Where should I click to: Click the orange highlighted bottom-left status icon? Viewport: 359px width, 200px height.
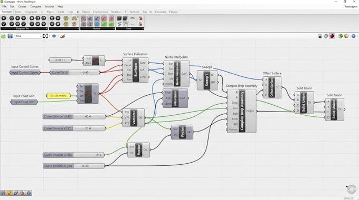pyautogui.click(x=10, y=193)
